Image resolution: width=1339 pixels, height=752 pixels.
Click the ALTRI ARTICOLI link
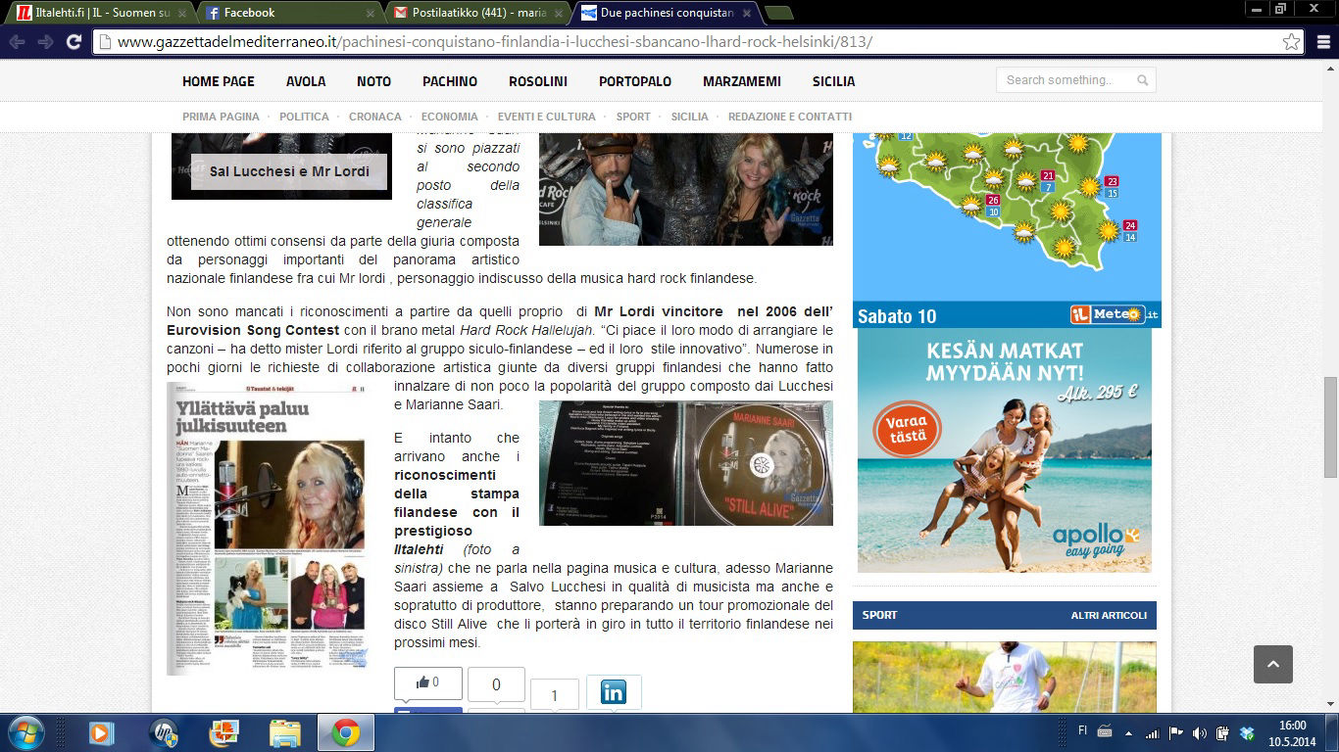pyautogui.click(x=1108, y=615)
